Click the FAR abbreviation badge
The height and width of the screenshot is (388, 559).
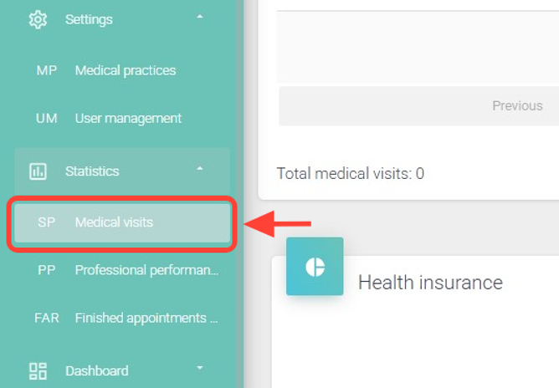47,318
